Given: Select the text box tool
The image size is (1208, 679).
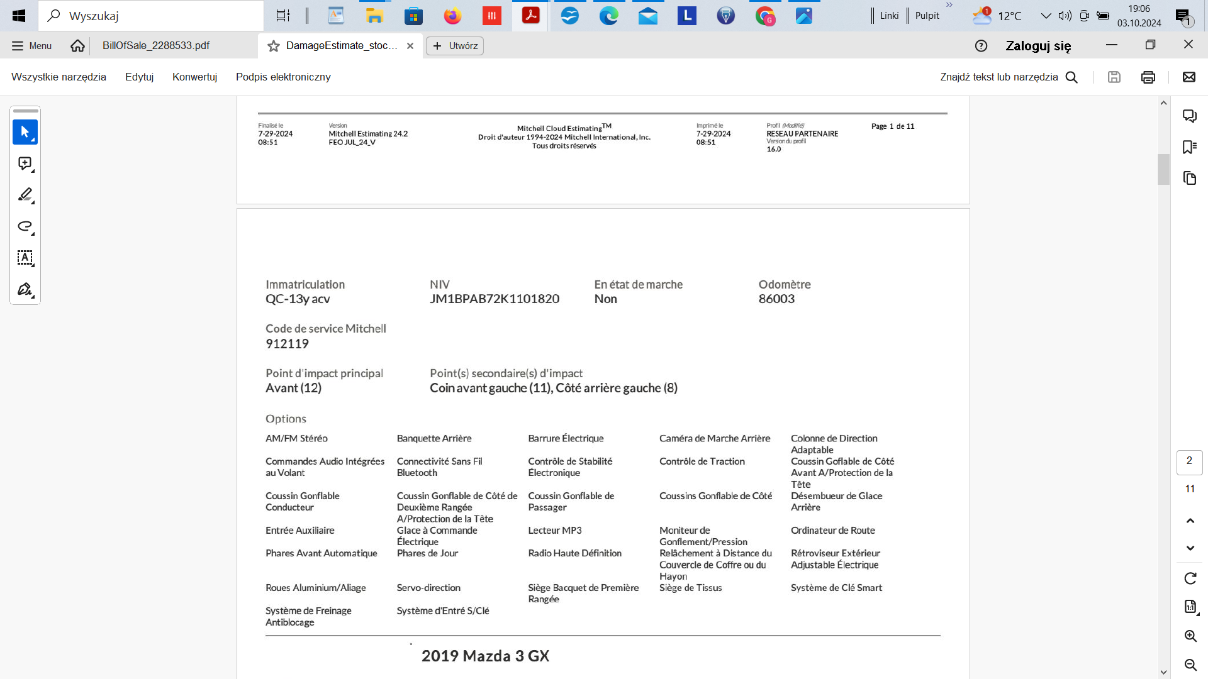Looking at the screenshot, I should (x=25, y=258).
